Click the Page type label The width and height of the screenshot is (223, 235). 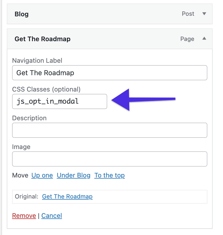coord(187,39)
